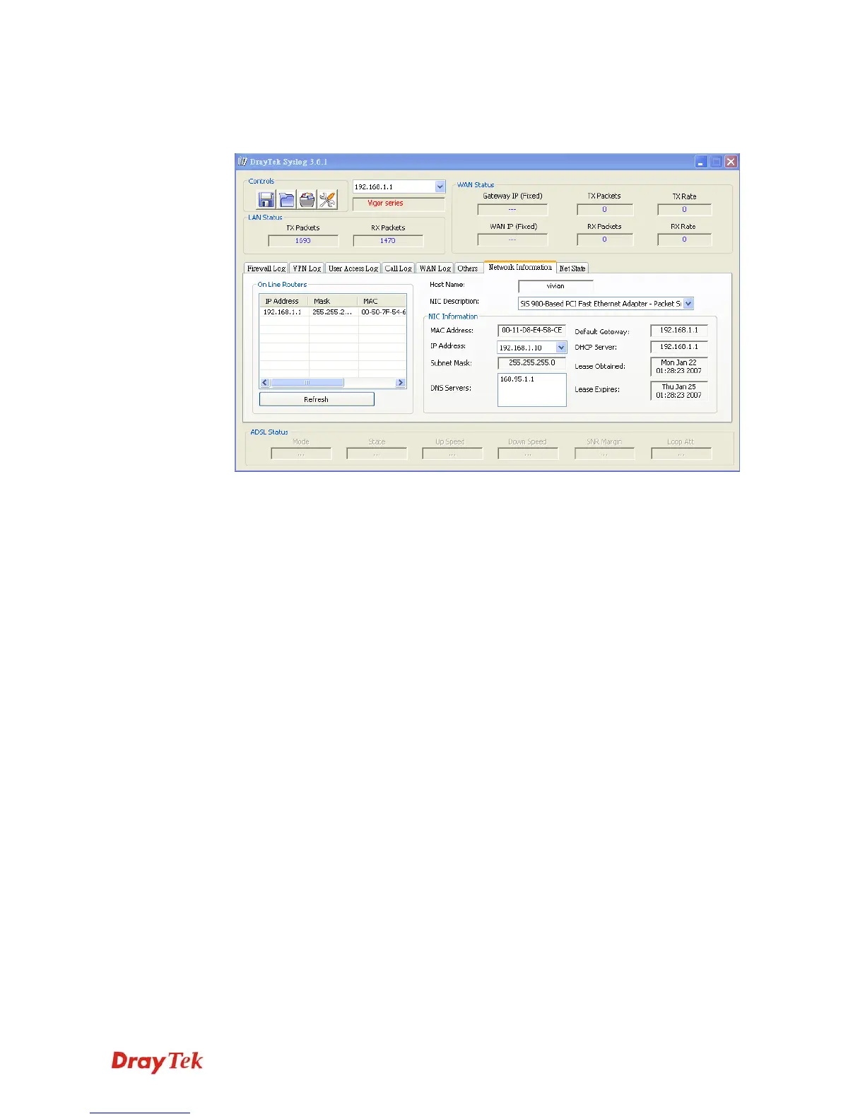Image resolution: width=865 pixels, height=1119 pixels.
Task: Click the RX Rate value box
Action: click(x=684, y=239)
